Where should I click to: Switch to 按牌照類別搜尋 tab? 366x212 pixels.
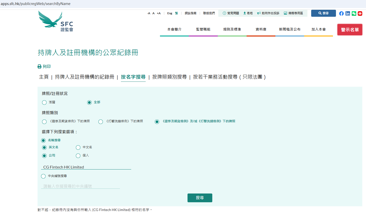point(169,77)
